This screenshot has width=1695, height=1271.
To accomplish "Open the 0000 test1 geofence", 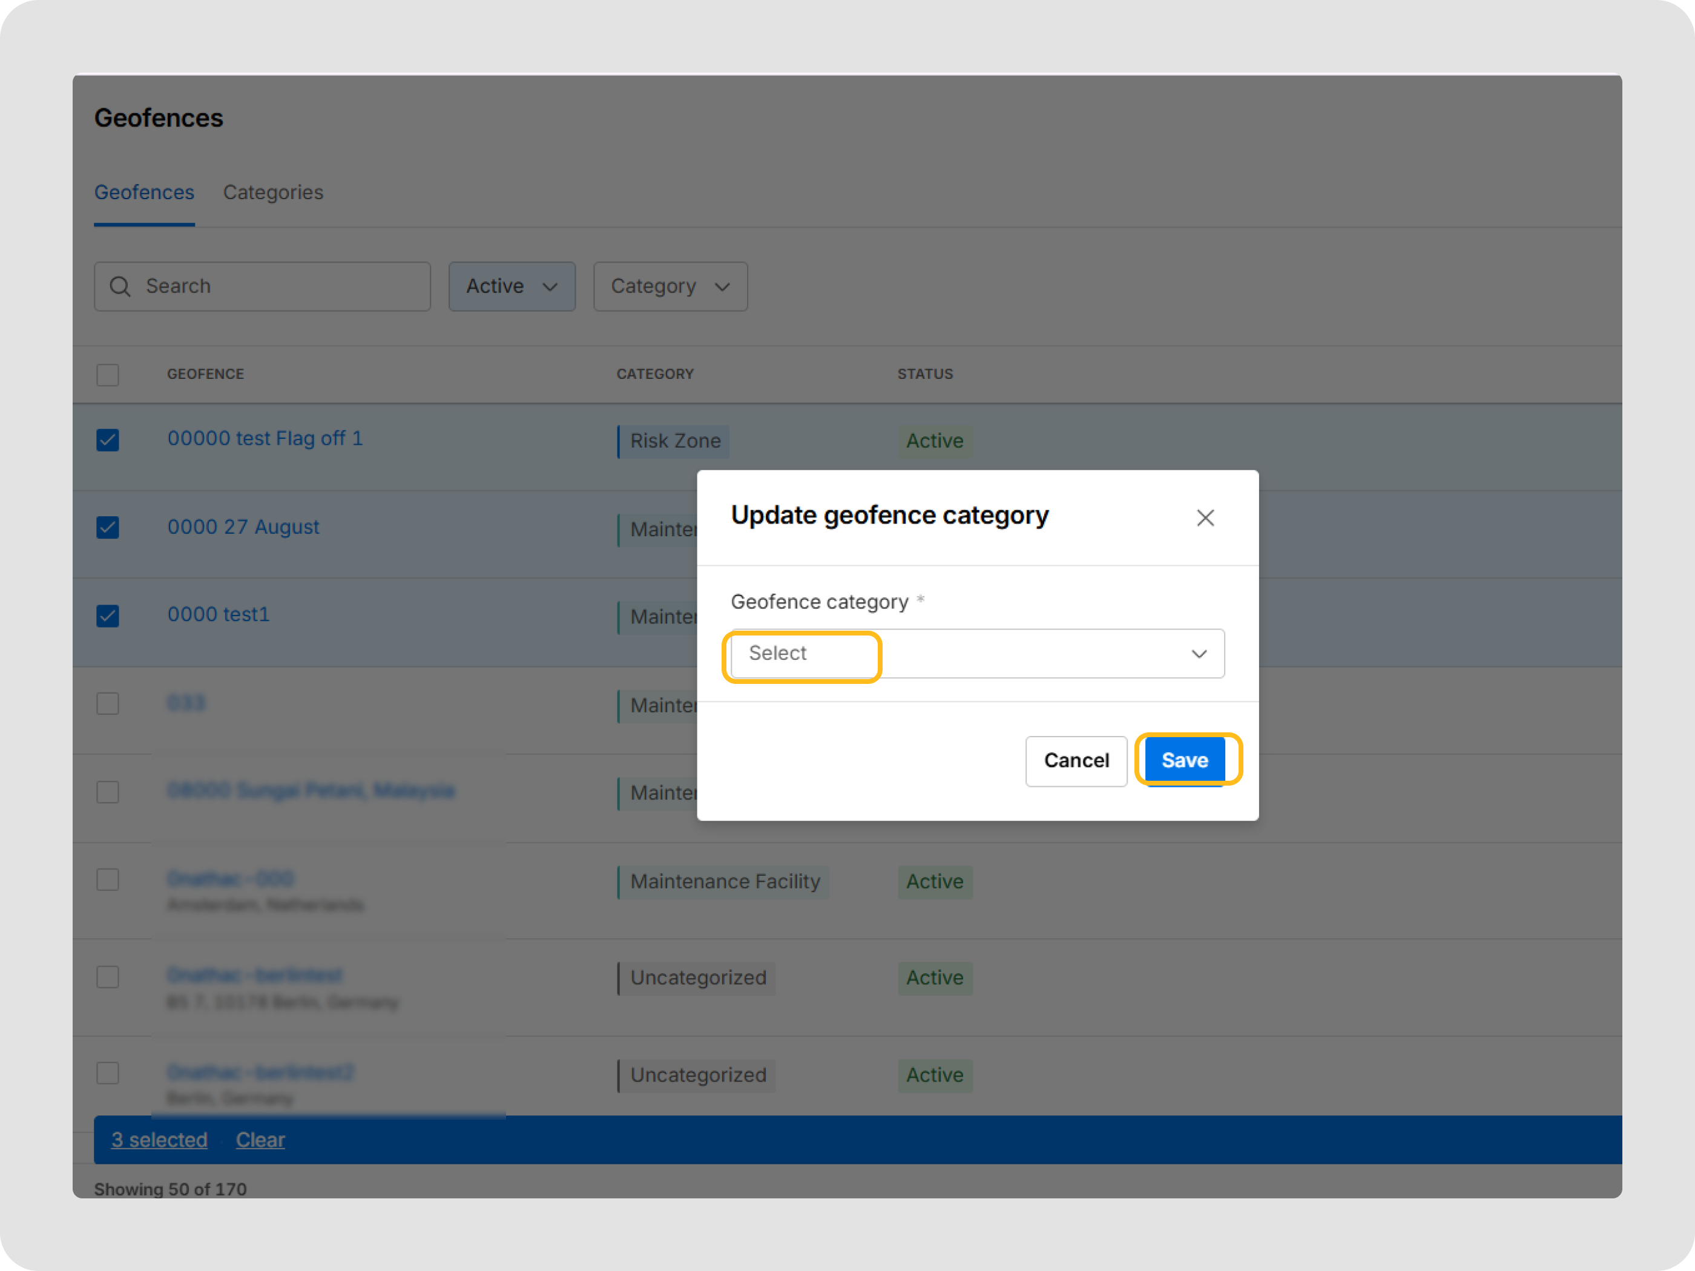I will [219, 614].
